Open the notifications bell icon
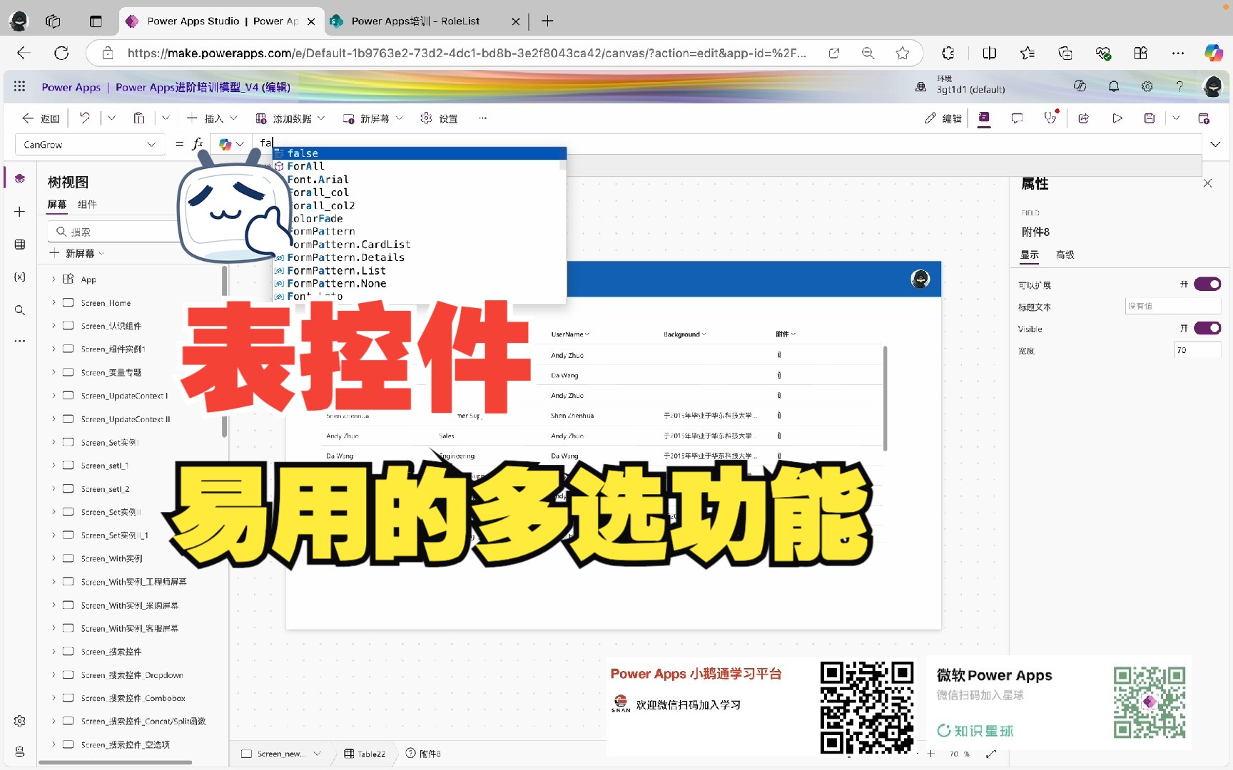The image size is (1233, 770). (1113, 86)
